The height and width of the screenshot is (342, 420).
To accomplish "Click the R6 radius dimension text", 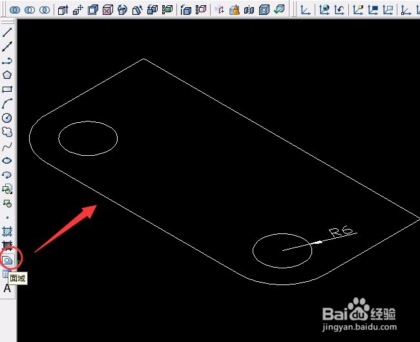I will (341, 231).
